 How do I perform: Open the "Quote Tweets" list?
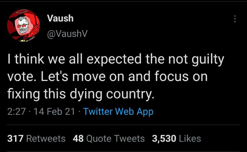(115, 138)
